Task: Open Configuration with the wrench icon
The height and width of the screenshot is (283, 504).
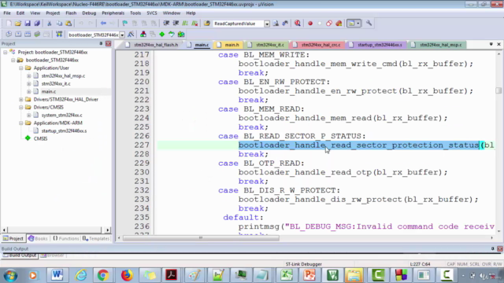Action: pyautogui.click(x=369, y=24)
